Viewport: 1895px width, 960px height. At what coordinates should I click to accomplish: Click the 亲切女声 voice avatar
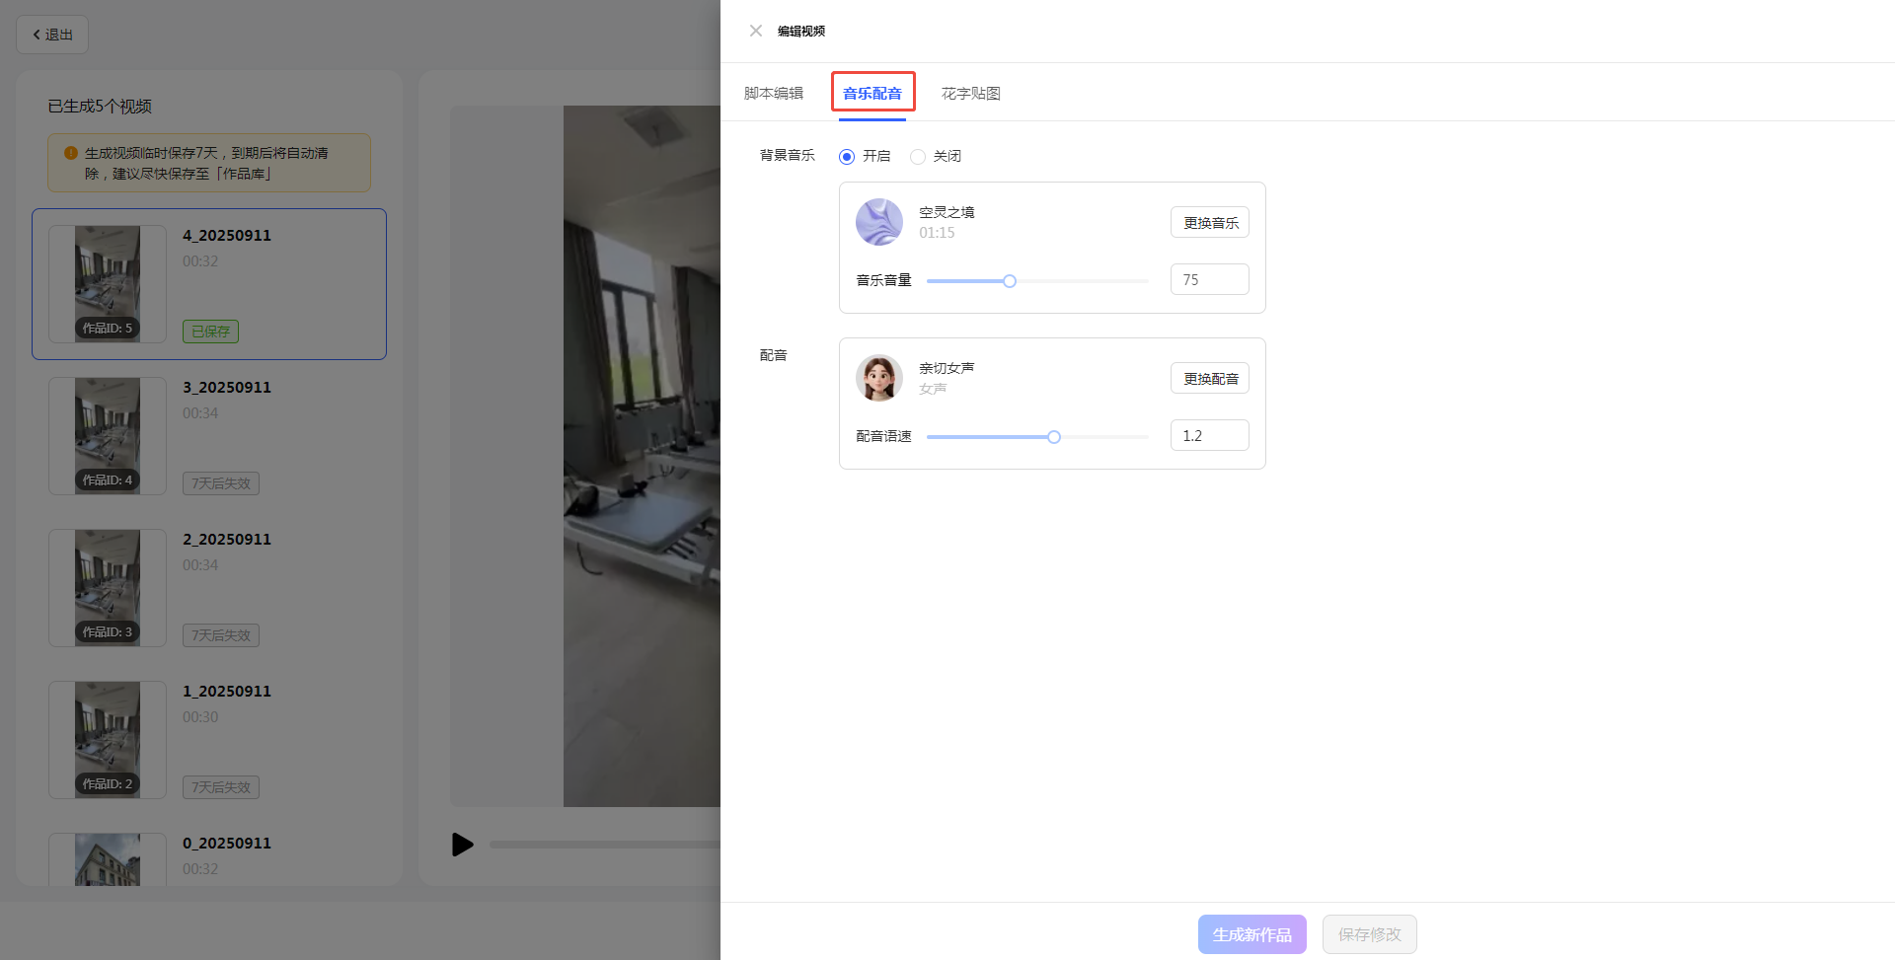tap(879, 378)
